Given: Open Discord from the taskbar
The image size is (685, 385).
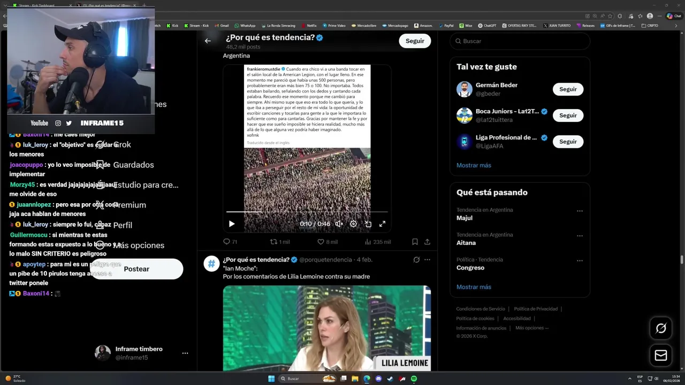Looking at the screenshot, I should [x=378, y=379].
